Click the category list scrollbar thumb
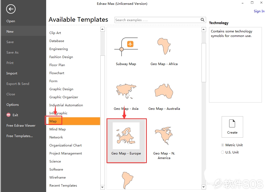This screenshot has height=192, width=267. coord(103,120)
